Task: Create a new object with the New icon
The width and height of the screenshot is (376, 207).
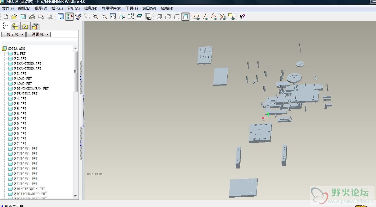Action: point(6,17)
